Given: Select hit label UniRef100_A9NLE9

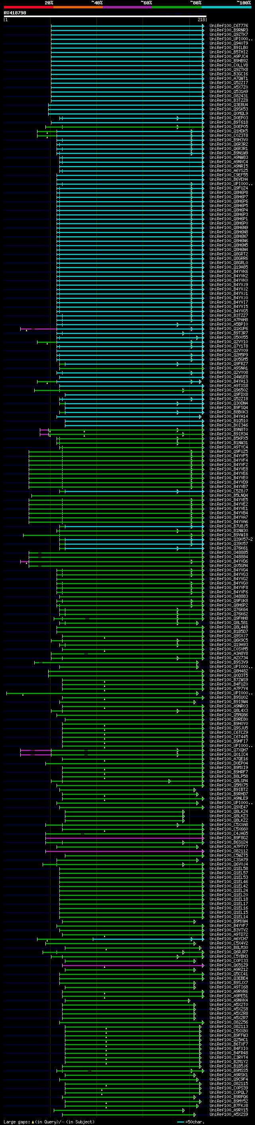Looking at the screenshot, I should tap(228, 798).
